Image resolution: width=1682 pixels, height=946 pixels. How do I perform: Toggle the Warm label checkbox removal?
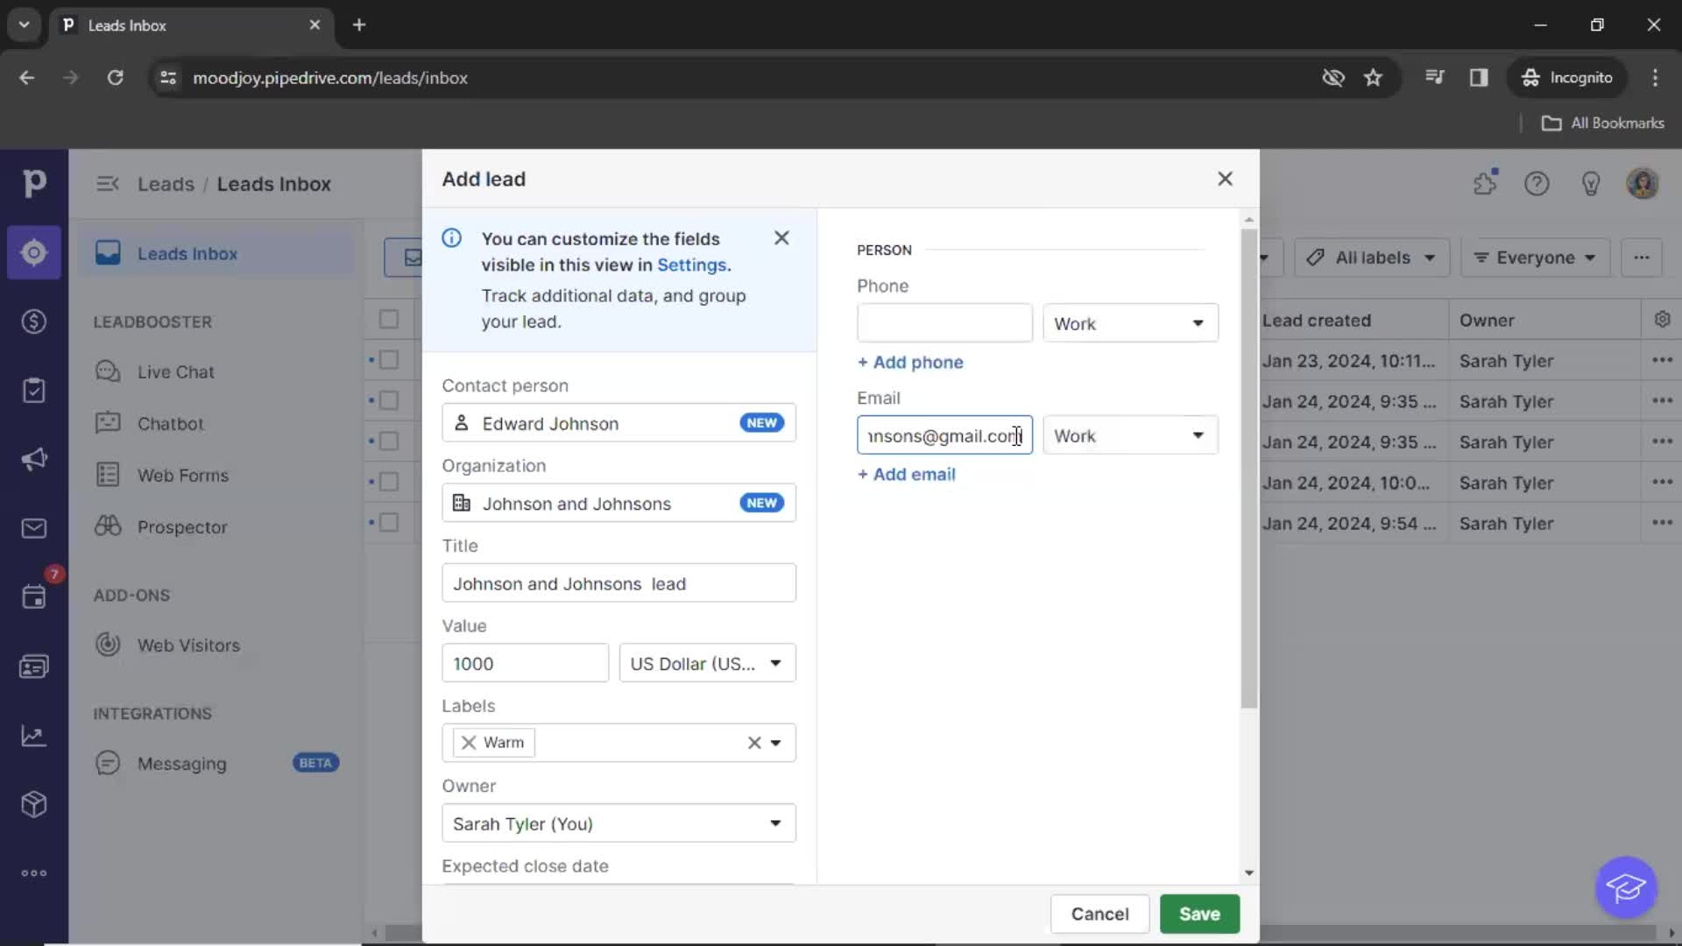469,742
